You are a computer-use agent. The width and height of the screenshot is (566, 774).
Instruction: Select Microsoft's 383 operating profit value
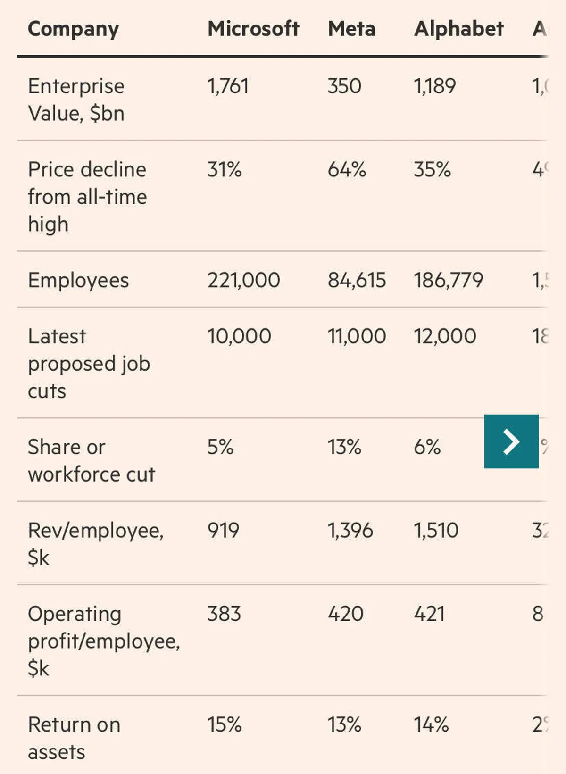(224, 614)
